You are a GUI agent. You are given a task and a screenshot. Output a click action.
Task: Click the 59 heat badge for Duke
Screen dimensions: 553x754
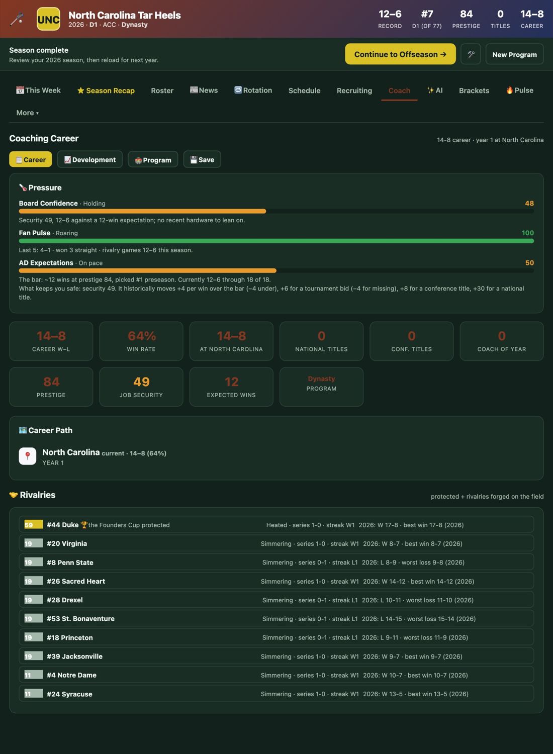pyautogui.click(x=34, y=525)
